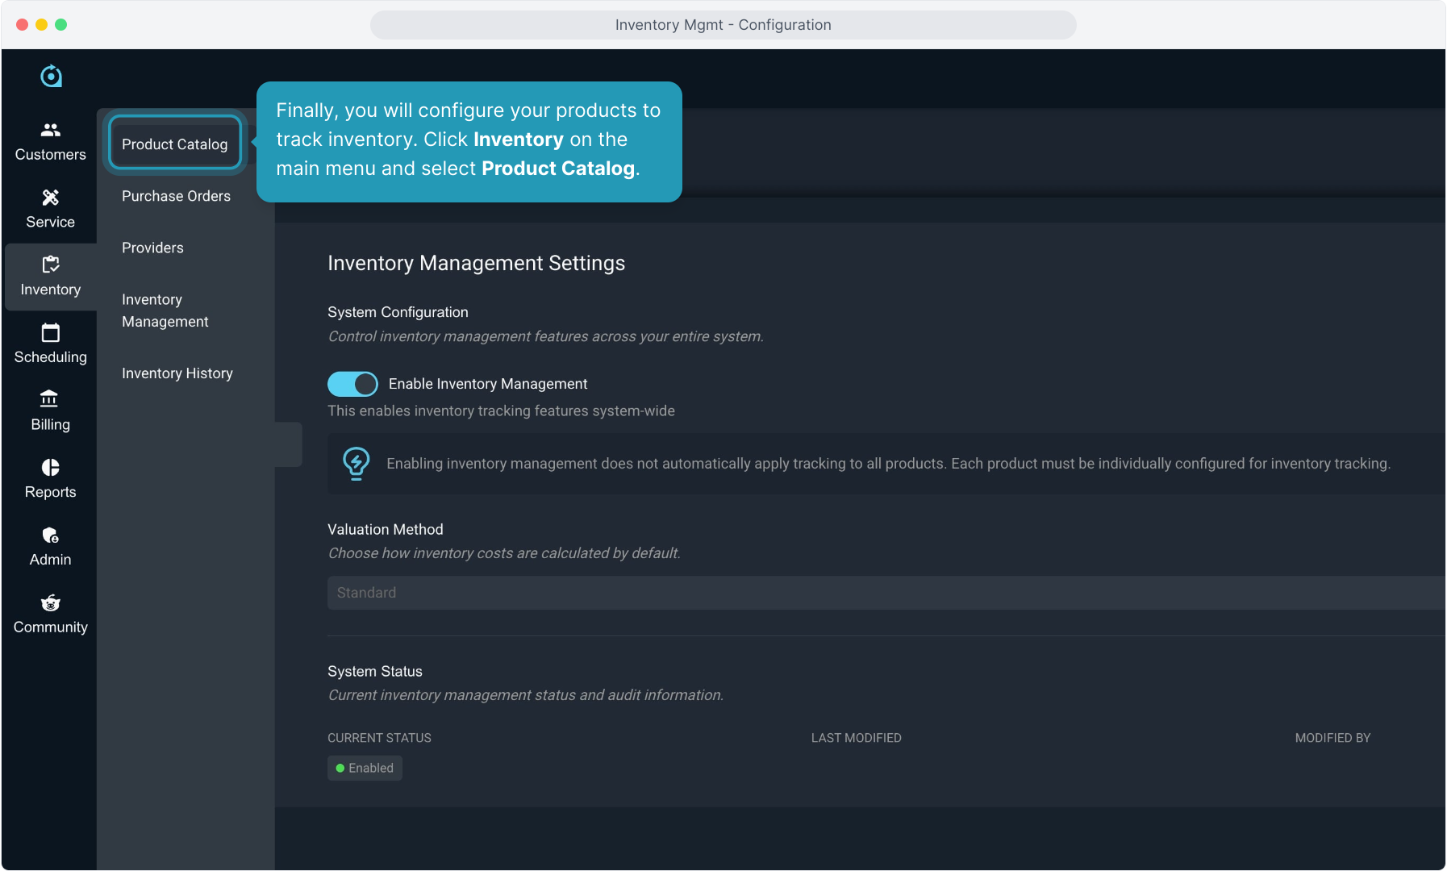
Task: Open the Reports pie chart icon
Action: (50, 468)
